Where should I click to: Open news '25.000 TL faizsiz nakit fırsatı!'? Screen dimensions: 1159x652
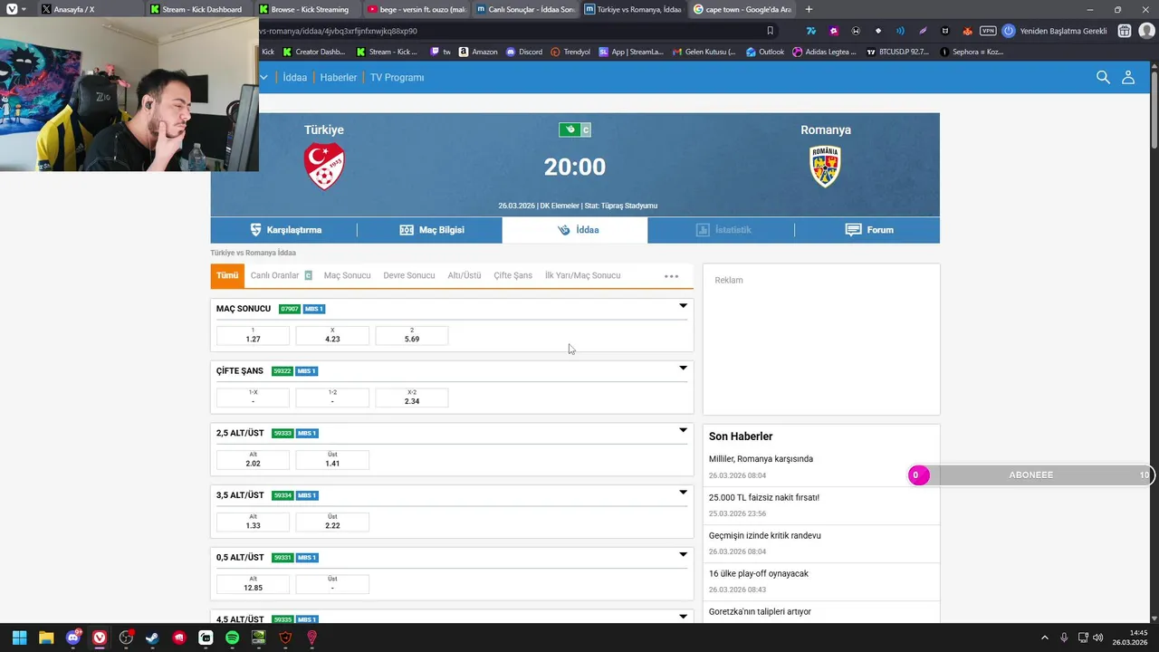(763, 497)
